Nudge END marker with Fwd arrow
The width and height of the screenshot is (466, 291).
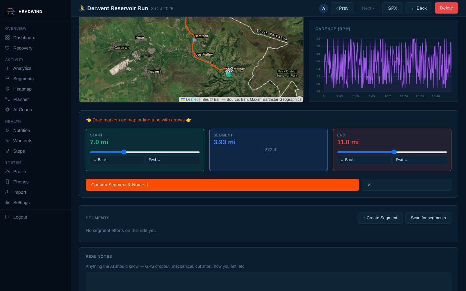(x=420, y=160)
